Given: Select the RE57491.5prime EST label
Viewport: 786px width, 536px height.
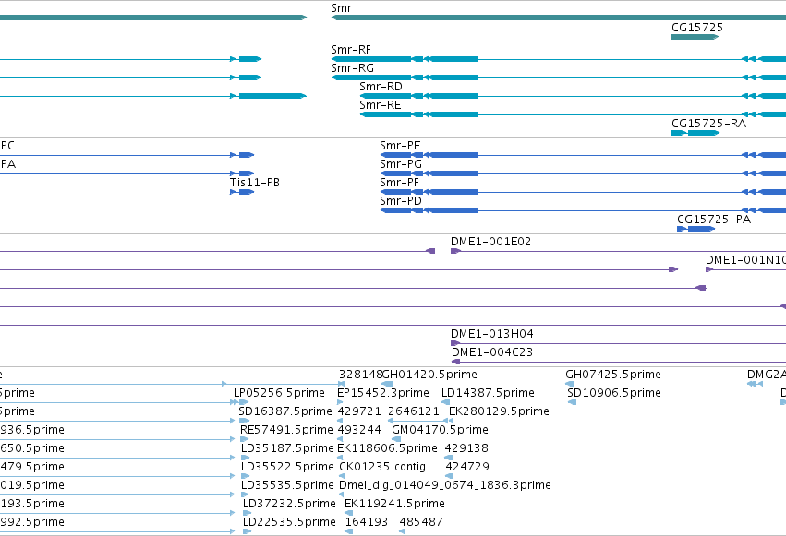Looking at the screenshot, I should (x=286, y=430).
